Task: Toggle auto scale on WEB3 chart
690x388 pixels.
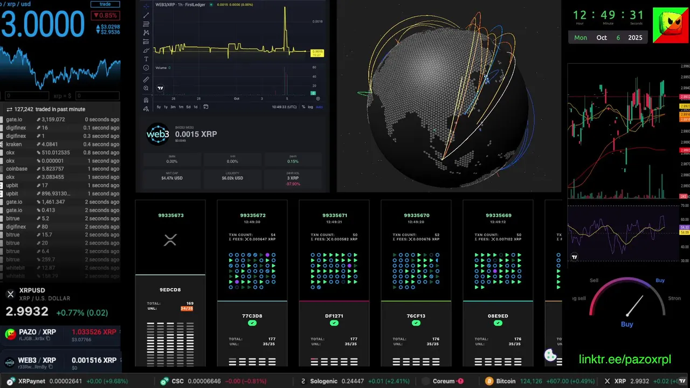Action: click(x=319, y=107)
